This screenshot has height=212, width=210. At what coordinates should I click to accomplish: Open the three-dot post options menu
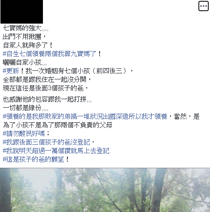[x=204, y=6]
